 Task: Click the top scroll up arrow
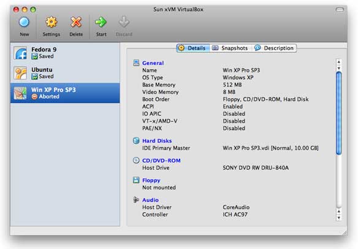pyautogui.click(x=339, y=62)
